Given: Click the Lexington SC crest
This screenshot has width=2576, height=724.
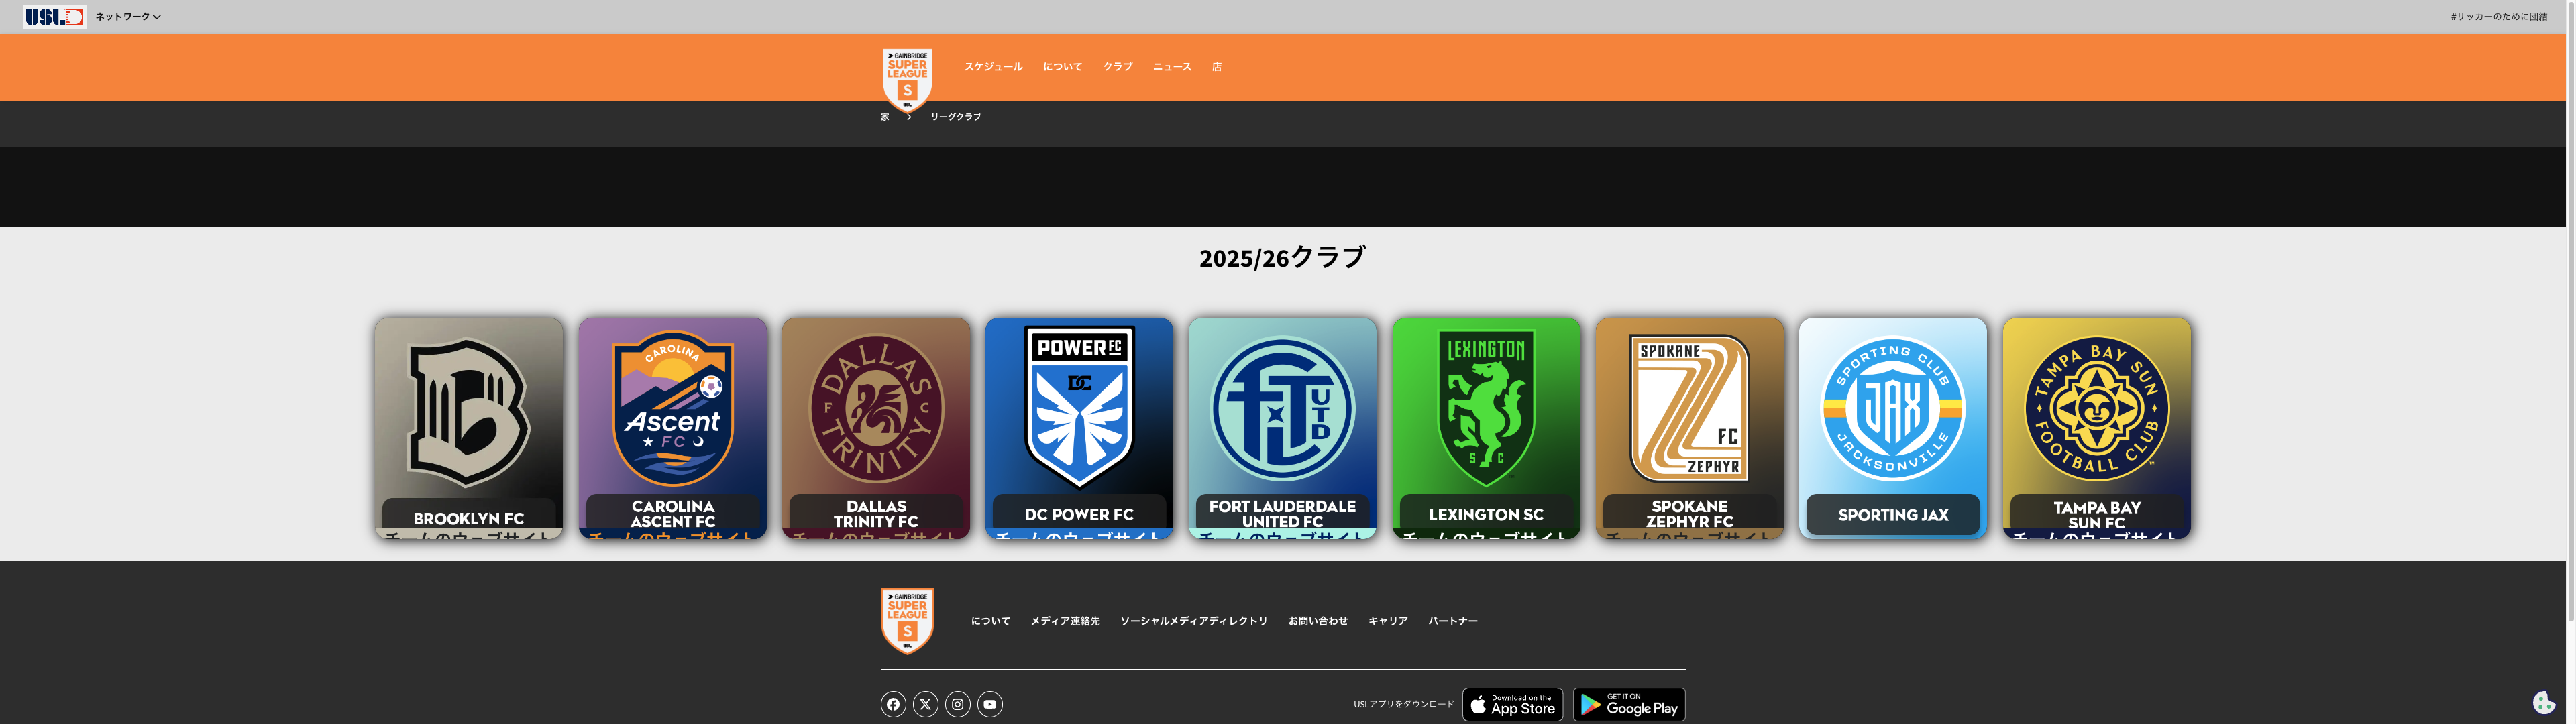Looking at the screenshot, I should point(1486,408).
